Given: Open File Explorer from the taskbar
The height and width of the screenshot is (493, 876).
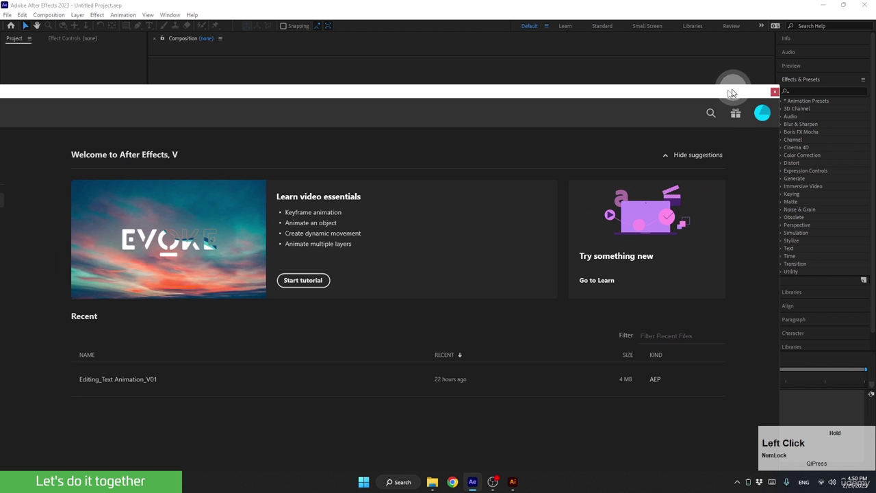Looking at the screenshot, I should tap(433, 482).
